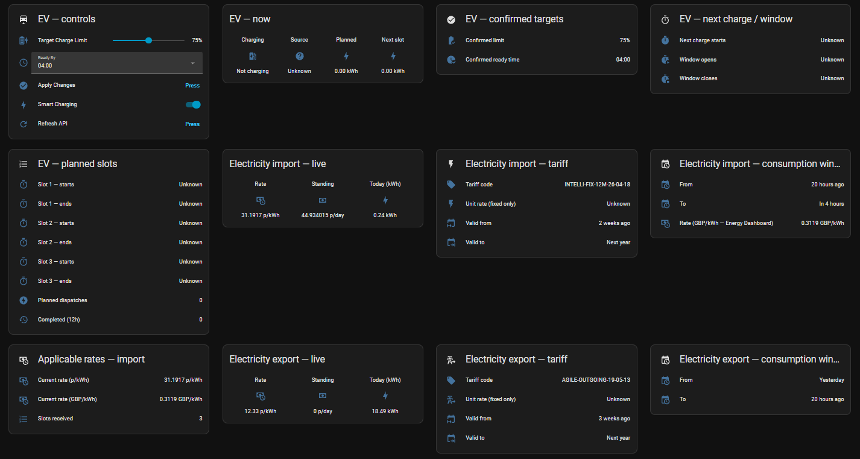Click the checkmark icon beside Apply Changes

click(24, 86)
